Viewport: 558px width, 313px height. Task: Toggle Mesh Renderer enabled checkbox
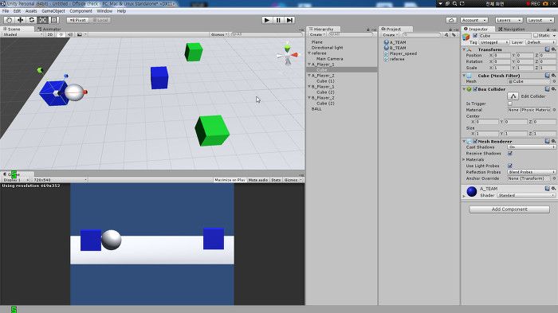475,141
